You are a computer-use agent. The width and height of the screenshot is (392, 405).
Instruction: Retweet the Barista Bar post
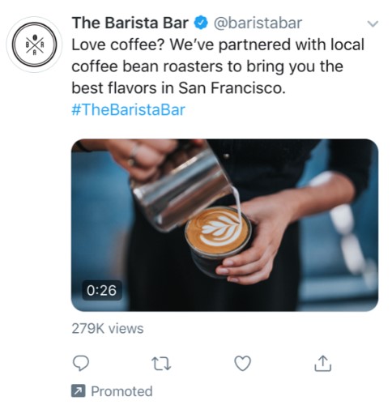pos(161,364)
